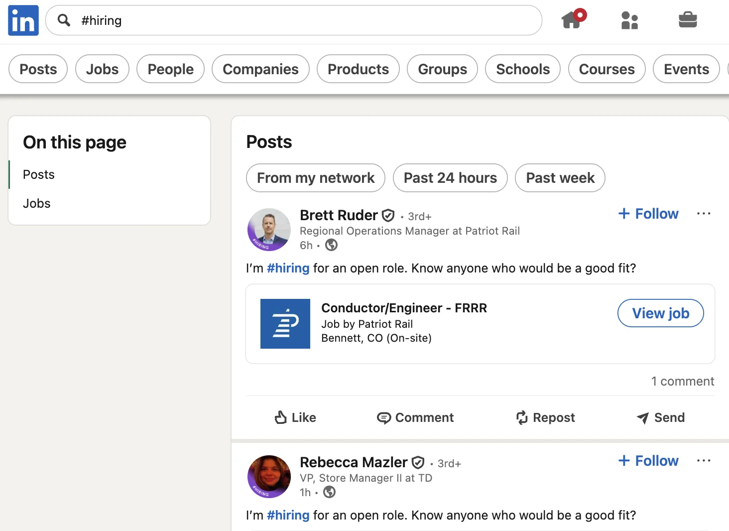Click the Jobs briefcase icon
The width and height of the screenshot is (729, 531).
[688, 20]
